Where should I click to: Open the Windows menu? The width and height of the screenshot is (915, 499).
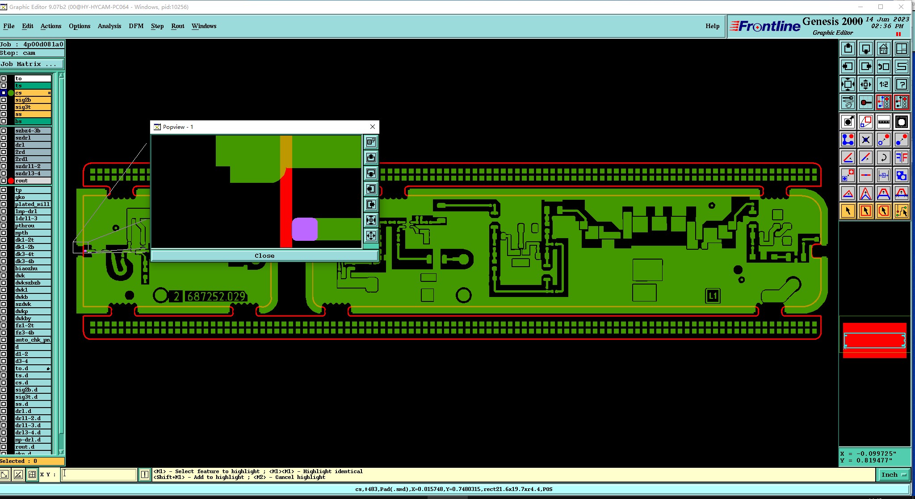pyautogui.click(x=204, y=26)
